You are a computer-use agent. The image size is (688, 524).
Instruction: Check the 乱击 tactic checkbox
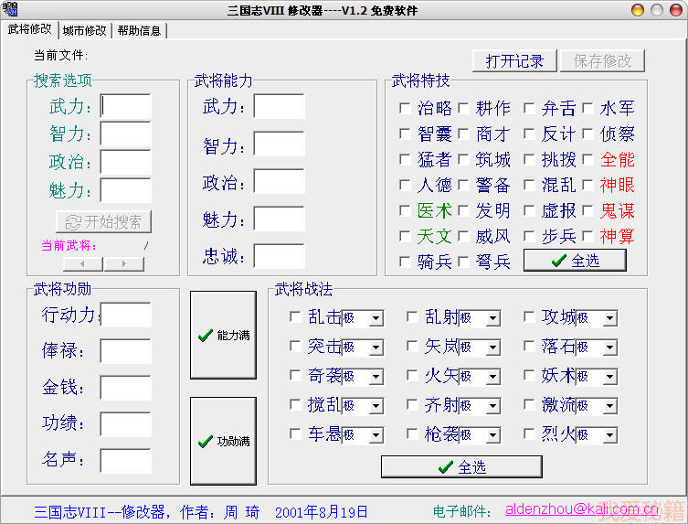tap(295, 317)
